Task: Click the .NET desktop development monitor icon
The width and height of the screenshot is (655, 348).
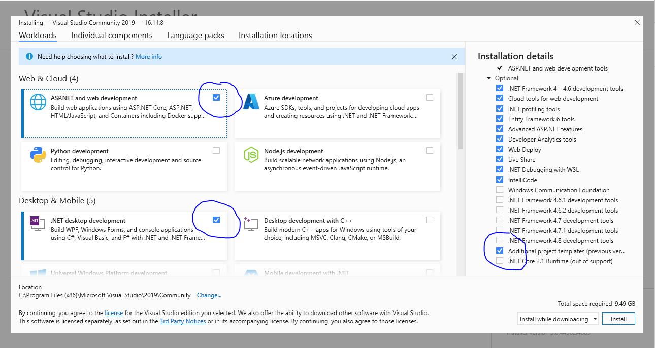Action: coord(37,224)
